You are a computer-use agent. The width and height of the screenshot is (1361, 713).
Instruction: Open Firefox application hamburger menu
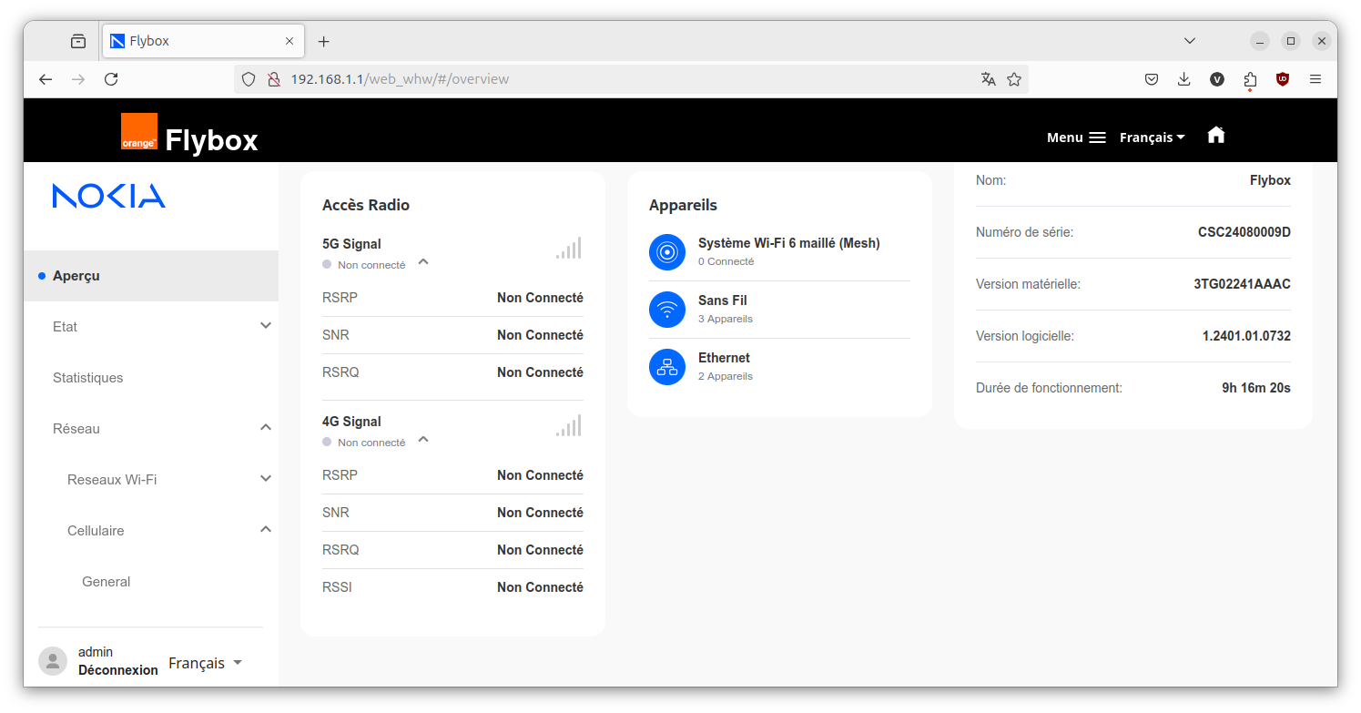[1315, 79]
